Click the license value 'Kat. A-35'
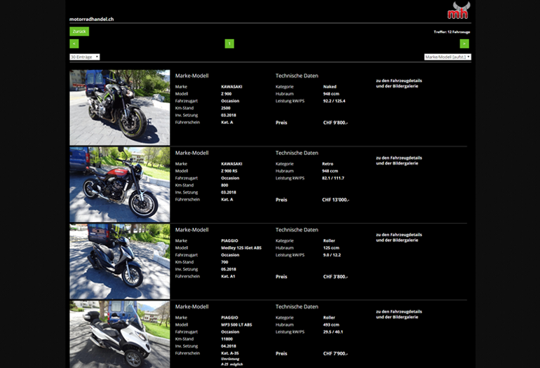The image size is (540, 368). click(x=230, y=353)
